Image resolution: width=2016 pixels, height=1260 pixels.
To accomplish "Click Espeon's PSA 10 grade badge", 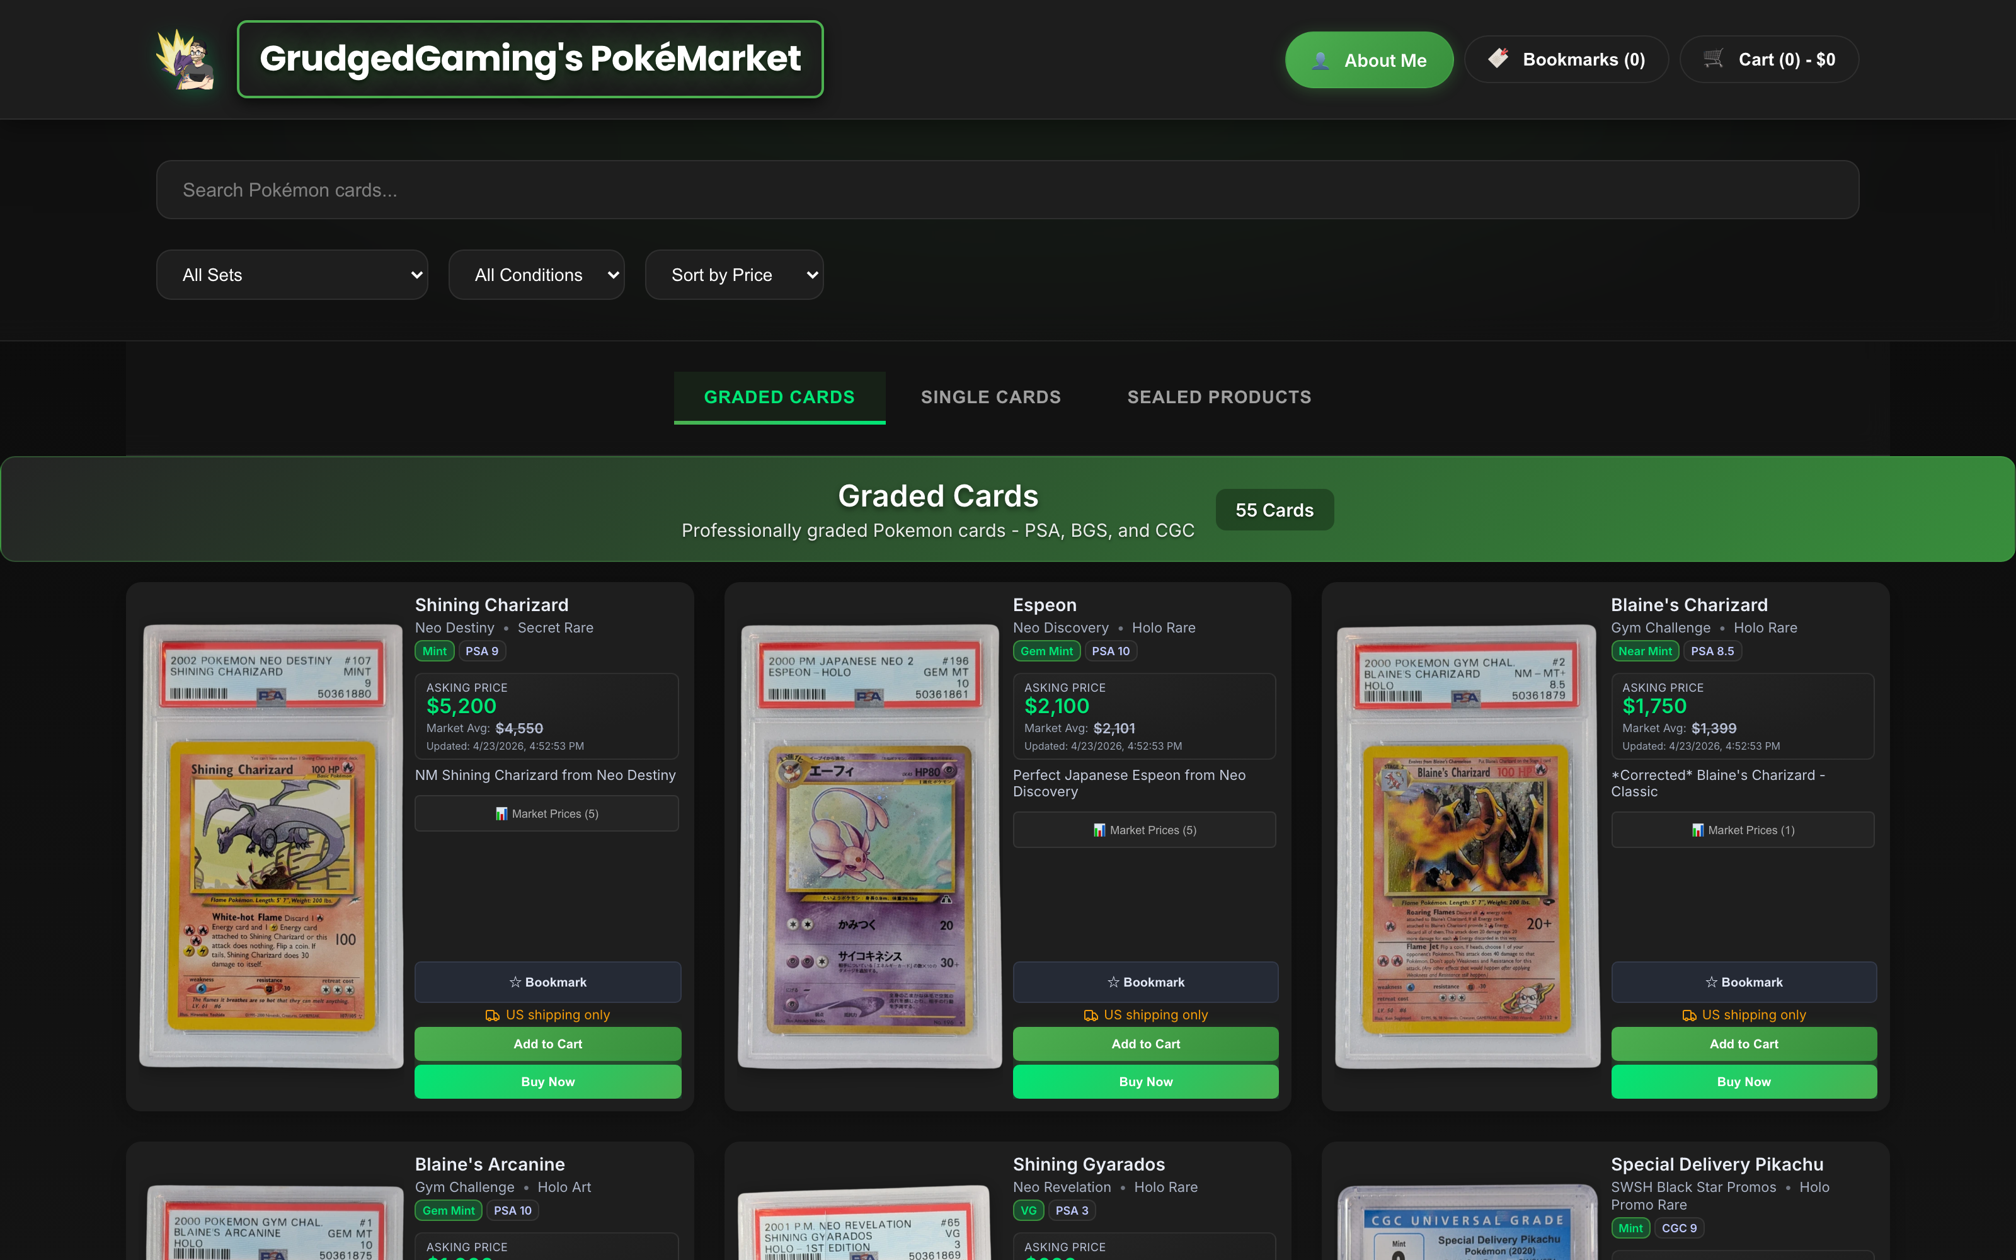I will pyautogui.click(x=1111, y=651).
